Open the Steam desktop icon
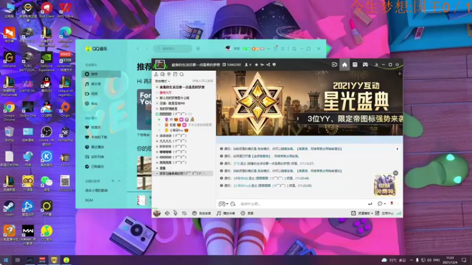472x265 pixels. click(x=9, y=208)
